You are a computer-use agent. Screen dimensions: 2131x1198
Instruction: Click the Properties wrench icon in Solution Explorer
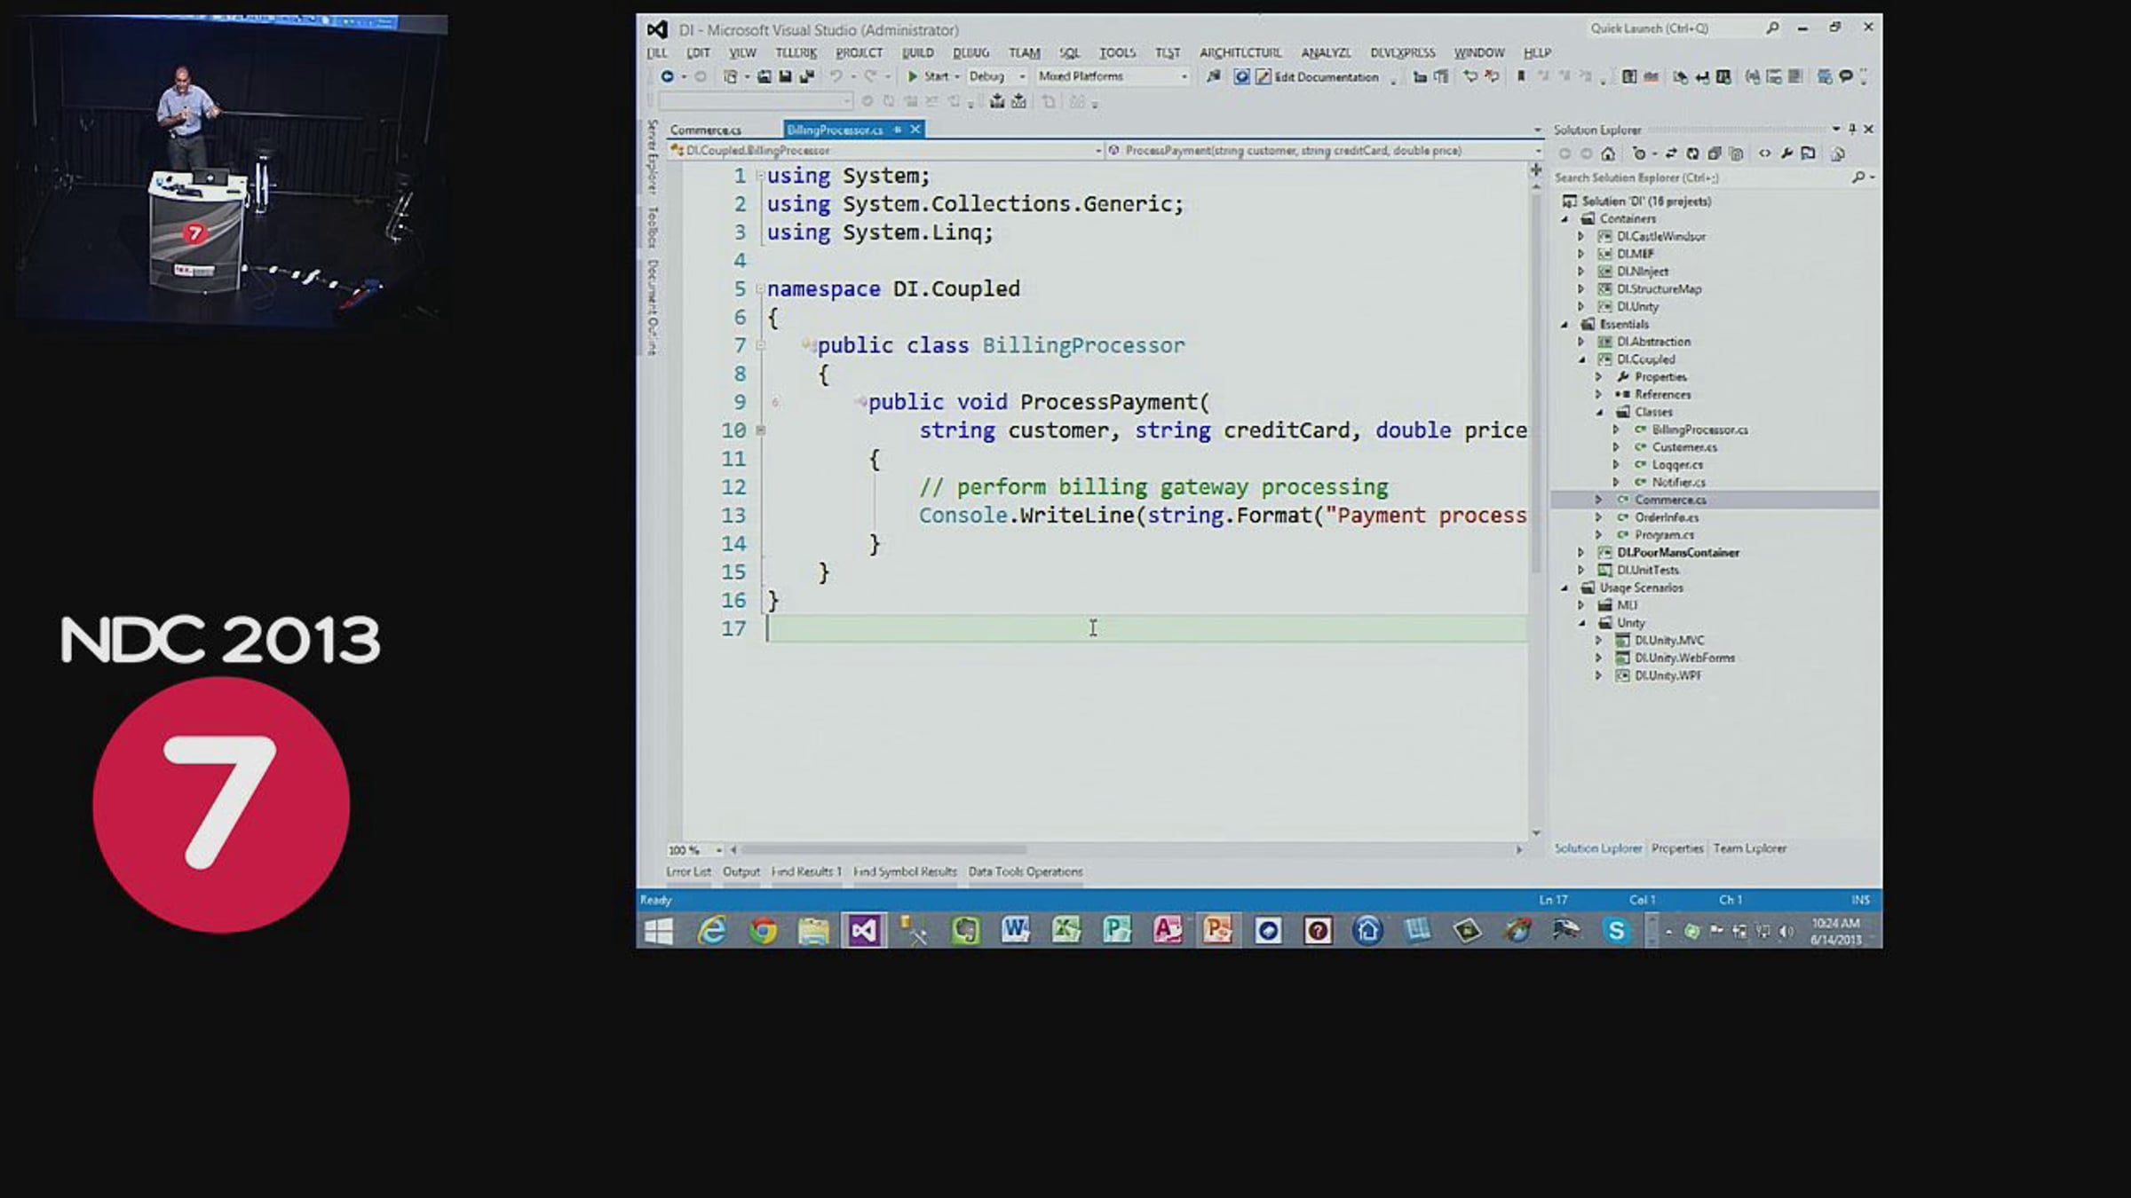(x=1786, y=154)
